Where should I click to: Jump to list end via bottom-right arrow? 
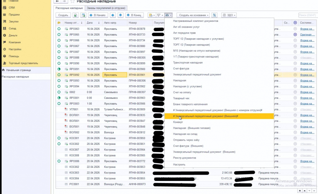tap(314, 191)
